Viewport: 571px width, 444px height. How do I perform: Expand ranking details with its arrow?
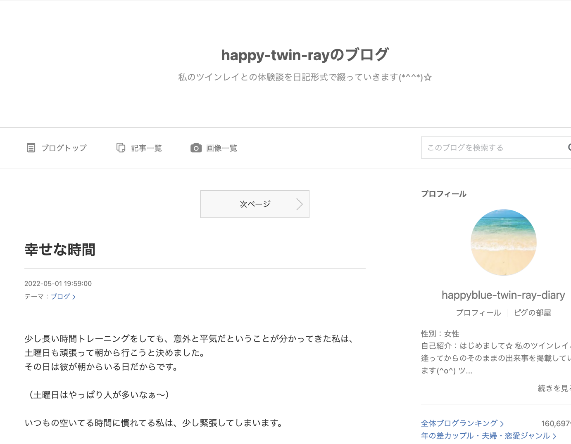pyautogui.click(x=502, y=423)
